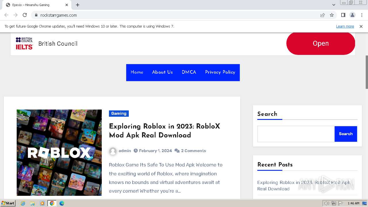Click the Recent Posts widget heading
Viewport: 368px width, 207px height.
[x=275, y=165]
